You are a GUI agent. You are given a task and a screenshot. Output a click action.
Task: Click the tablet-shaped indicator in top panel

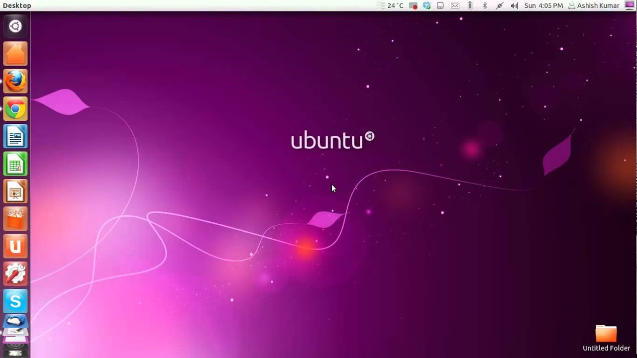440,5
